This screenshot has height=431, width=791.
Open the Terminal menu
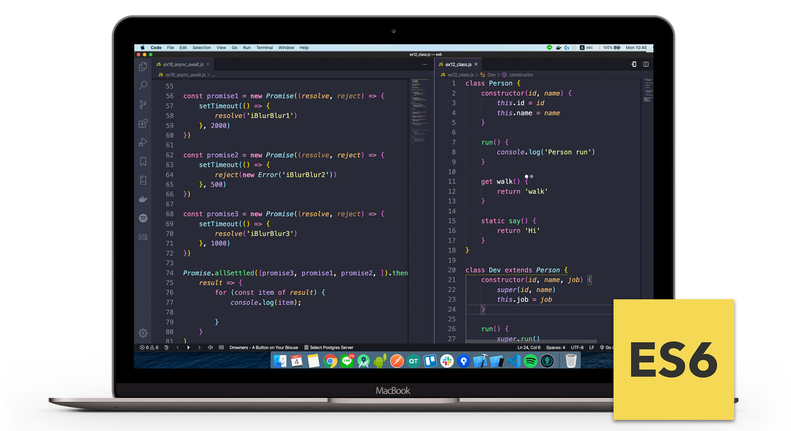pyautogui.click(x=264, y=47)
